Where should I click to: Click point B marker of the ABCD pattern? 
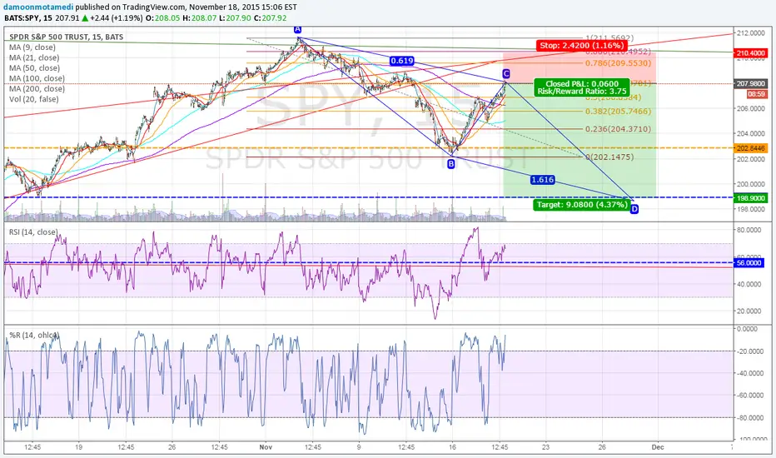coord(450,164)
